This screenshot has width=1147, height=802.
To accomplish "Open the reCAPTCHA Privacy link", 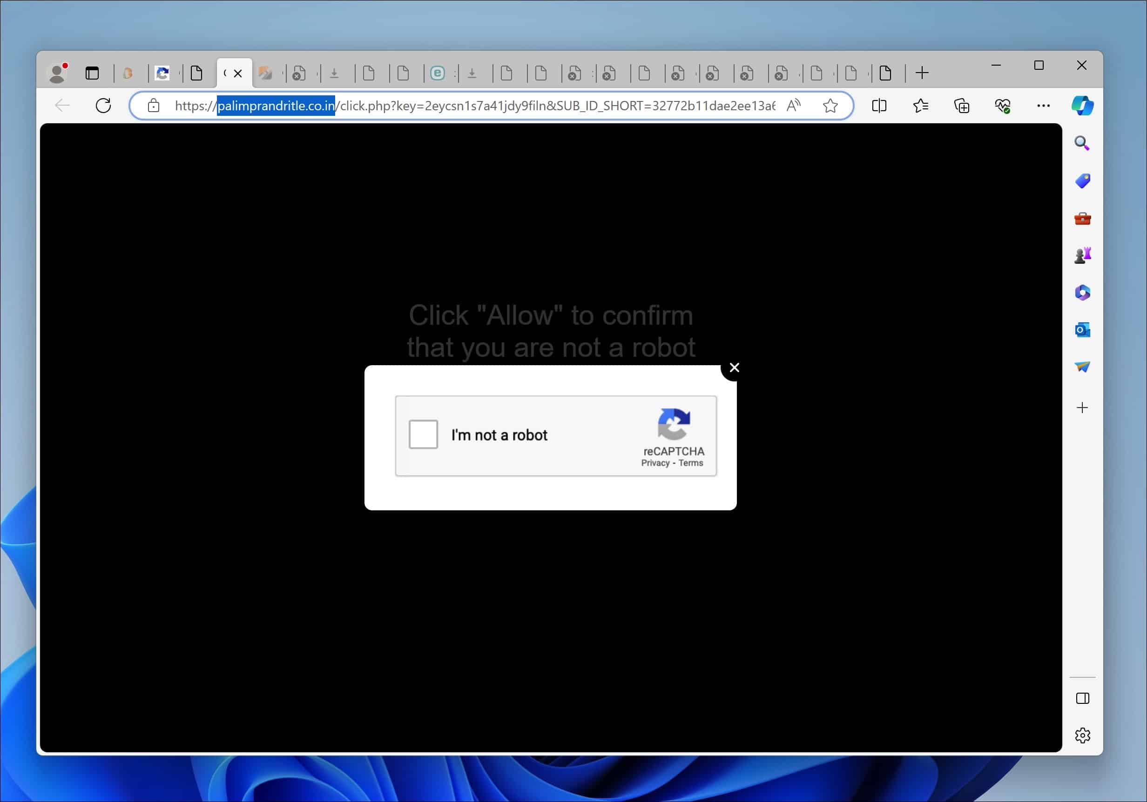I will coord(655,463).
